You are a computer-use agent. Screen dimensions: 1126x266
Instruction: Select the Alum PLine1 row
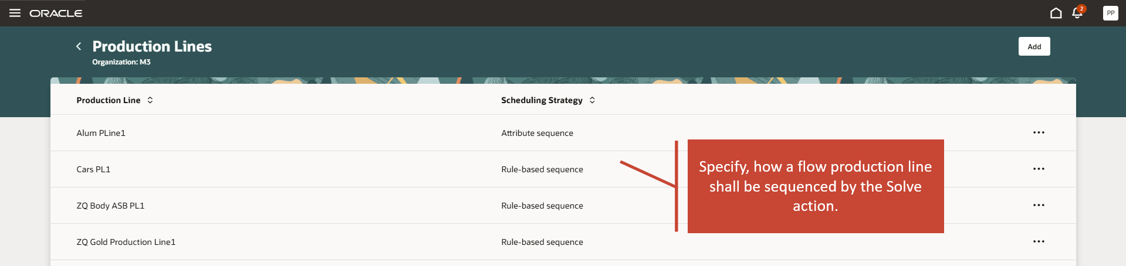tap(101, 133)
